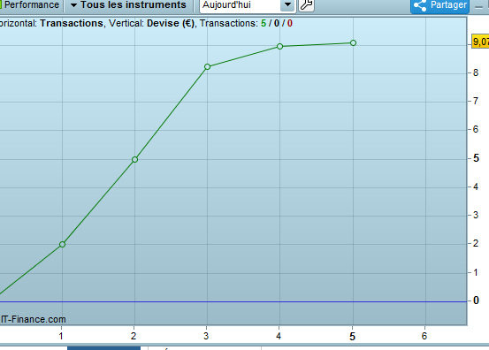Click the green winning transactions count 5
This screenshot has height=350, width=489.
click(x=264, y=23)
